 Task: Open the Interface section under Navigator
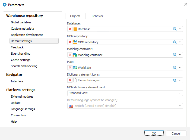click(x=17, y=81)
